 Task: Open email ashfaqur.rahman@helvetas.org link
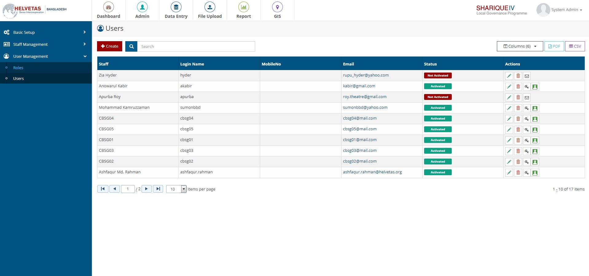tap(372, 172)
